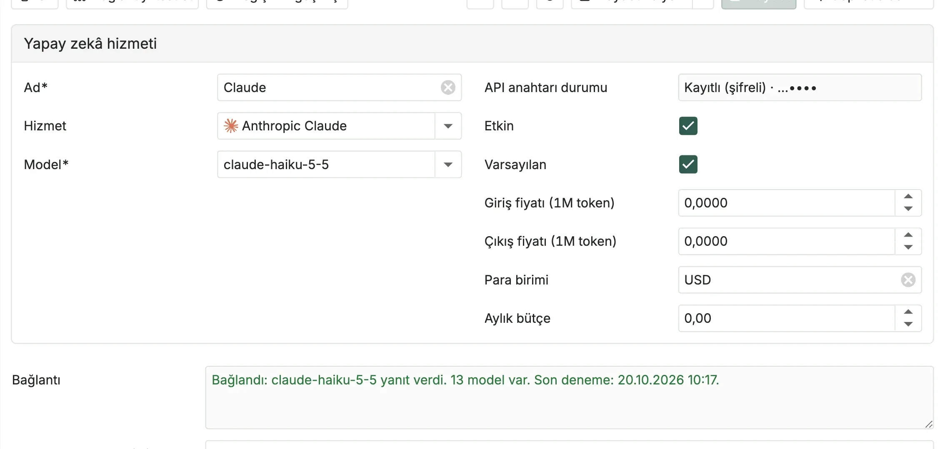Decrease the Çıkış fiyatı value

point(908,247)
